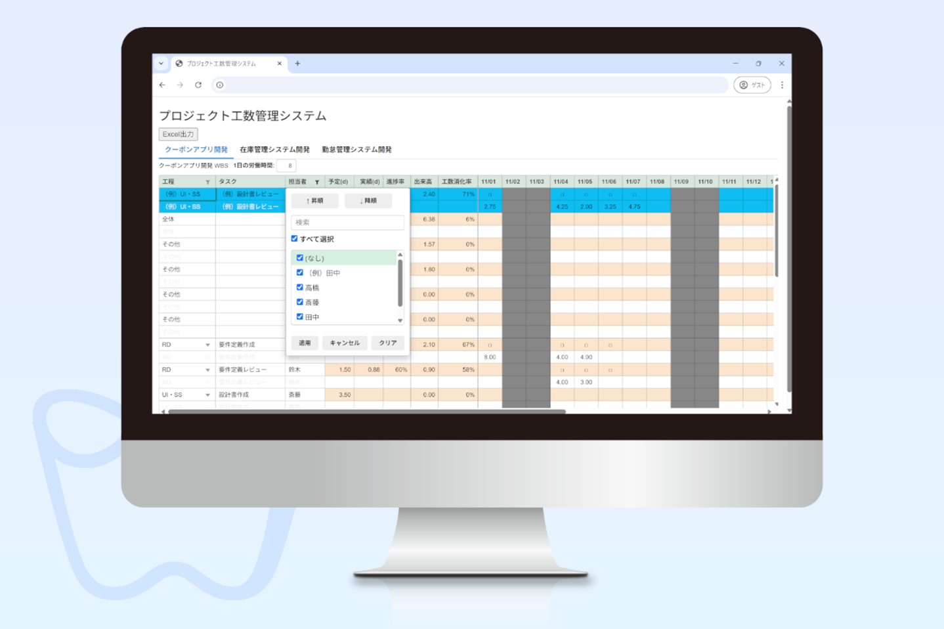This screenshot has height=629, width=944.
Task: Expand the UI・SS 設計書作成 process dropdown
Action: (x=208, y=395)
